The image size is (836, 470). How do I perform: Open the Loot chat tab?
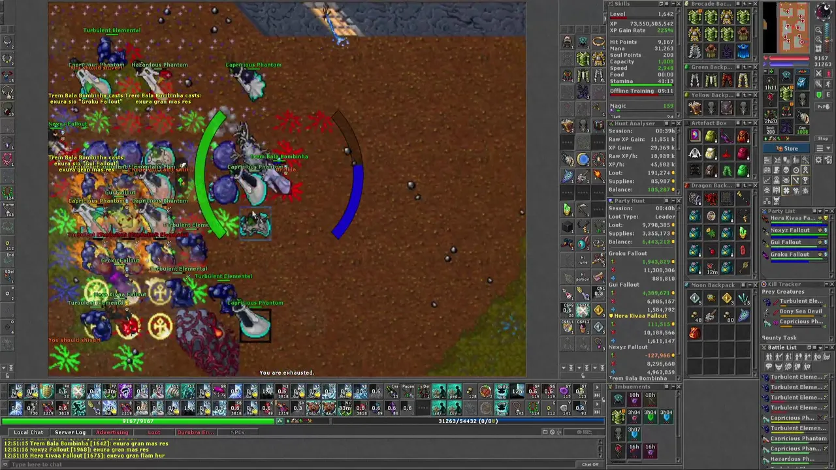click(x=154, y=432)
